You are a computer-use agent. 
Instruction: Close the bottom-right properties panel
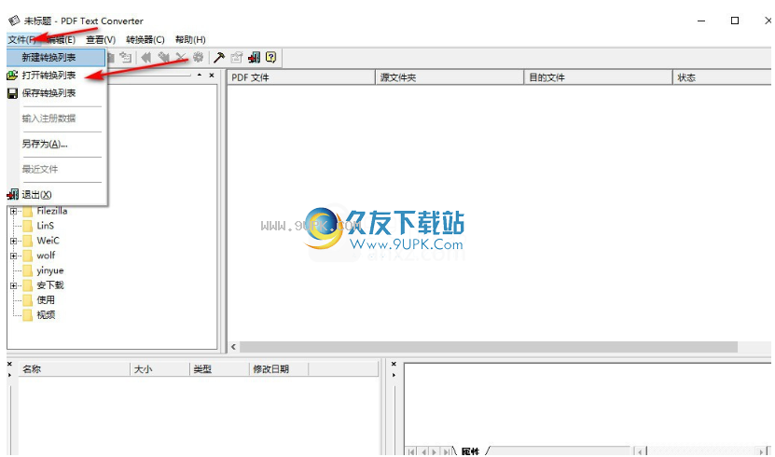pos(394,364)
